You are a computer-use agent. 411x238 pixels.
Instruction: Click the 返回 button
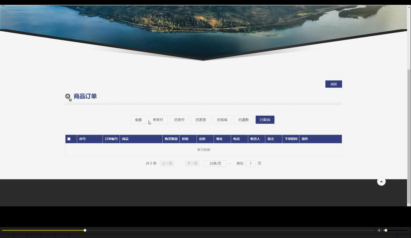point(333,84)
